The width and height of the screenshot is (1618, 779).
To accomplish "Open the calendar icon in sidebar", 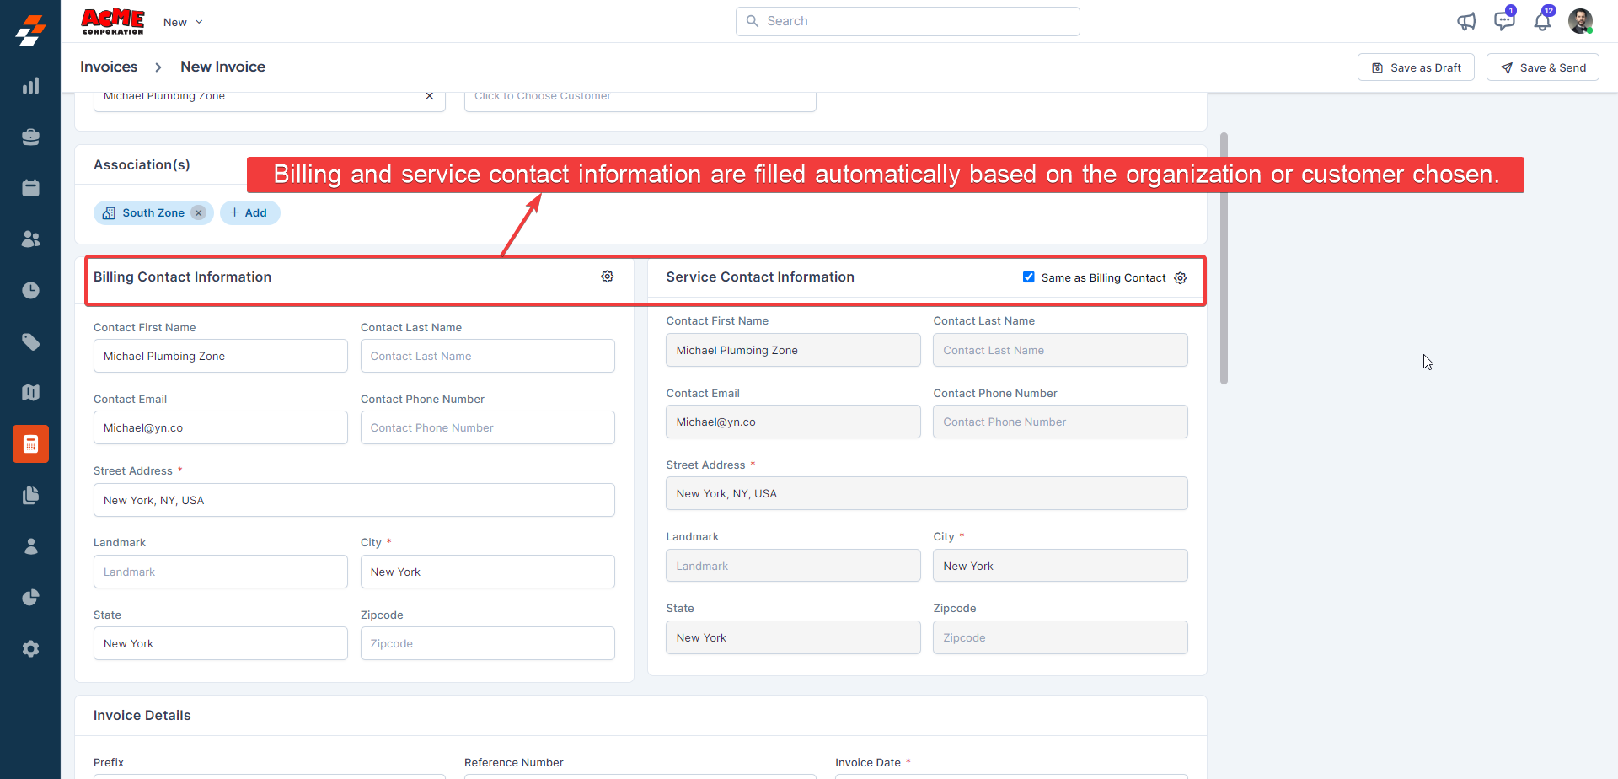I will (x=30, y=188).
